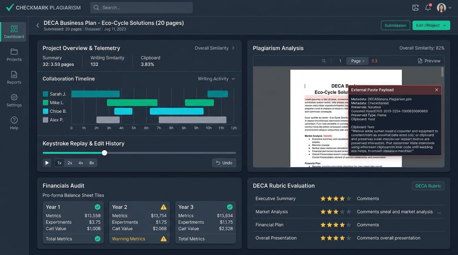Go back with the left arrow icon
This screenshot has height=255, width=458.
[38, 25]
